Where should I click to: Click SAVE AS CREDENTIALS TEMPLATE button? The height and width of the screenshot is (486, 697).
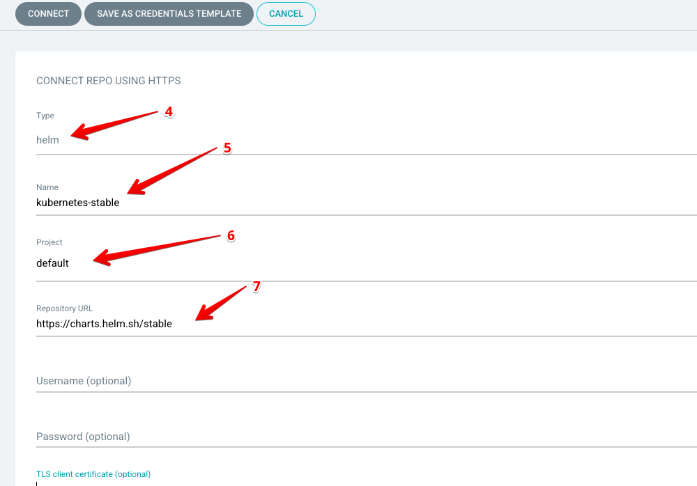(169, 14)
